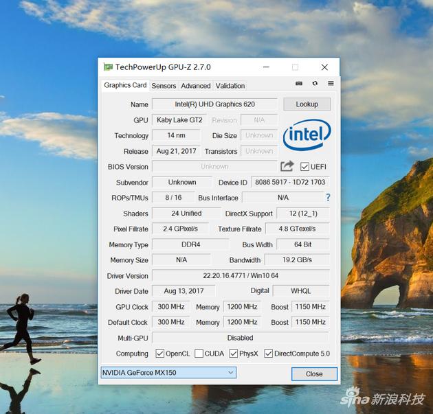Switch to the Graphics Card tab

click(125, 85)
